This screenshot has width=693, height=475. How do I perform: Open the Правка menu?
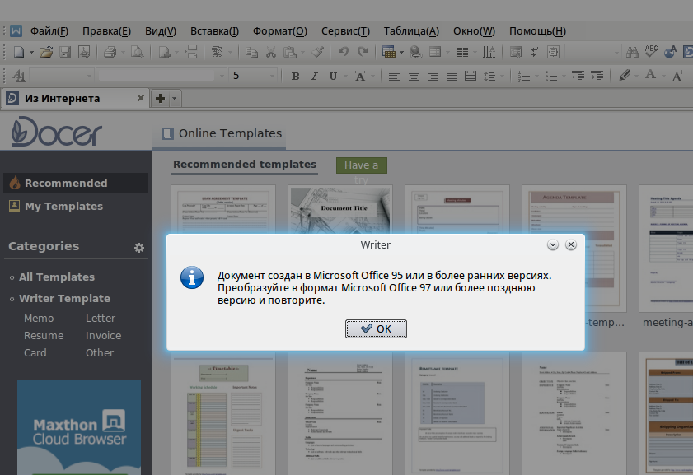pos(106,31)
